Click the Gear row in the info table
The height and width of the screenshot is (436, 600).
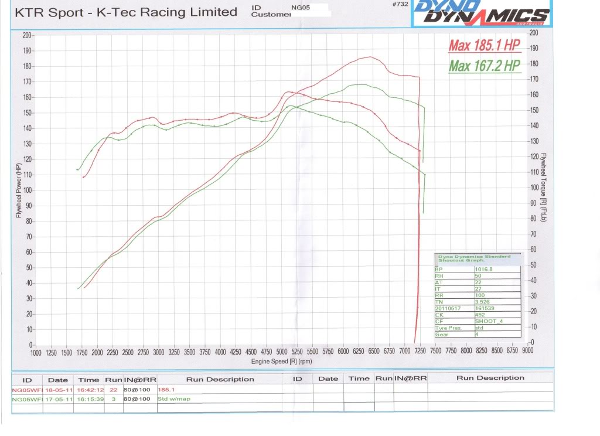(477, 334)
